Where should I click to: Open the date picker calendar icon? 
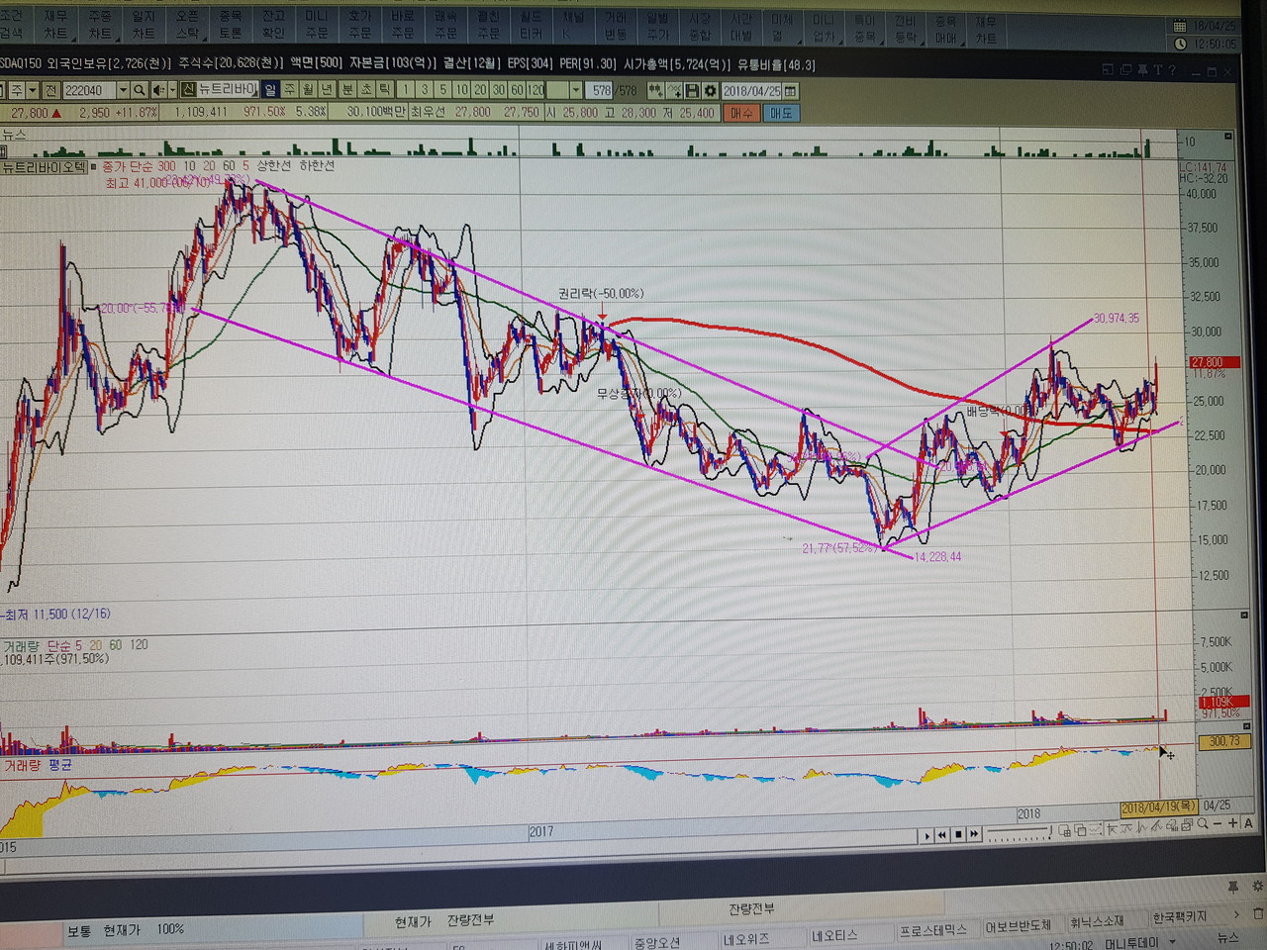tap(790, 90)
